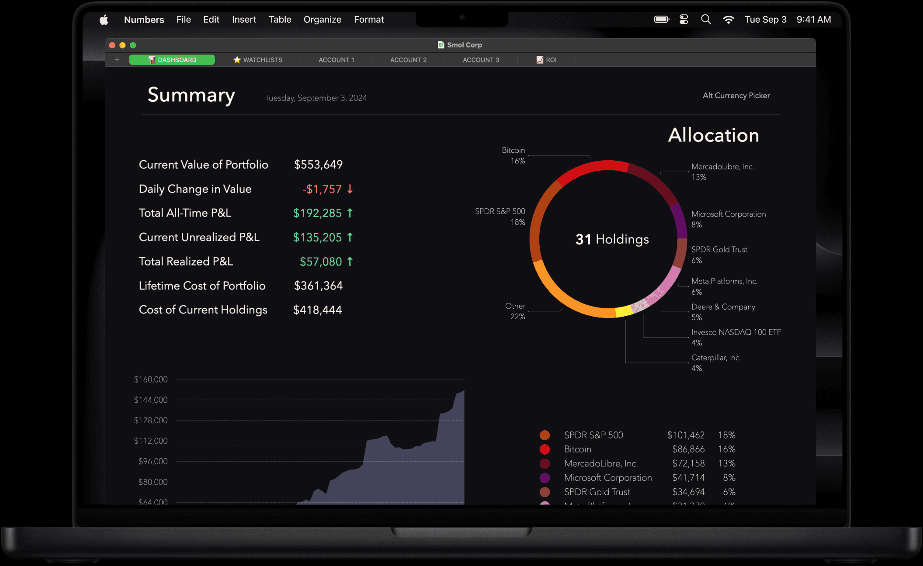Viewport: 923px width, 566px height.
Task: Select the date Tuesday, September 3, 2024
Action: pyautogui.click(x=316, y=98)
